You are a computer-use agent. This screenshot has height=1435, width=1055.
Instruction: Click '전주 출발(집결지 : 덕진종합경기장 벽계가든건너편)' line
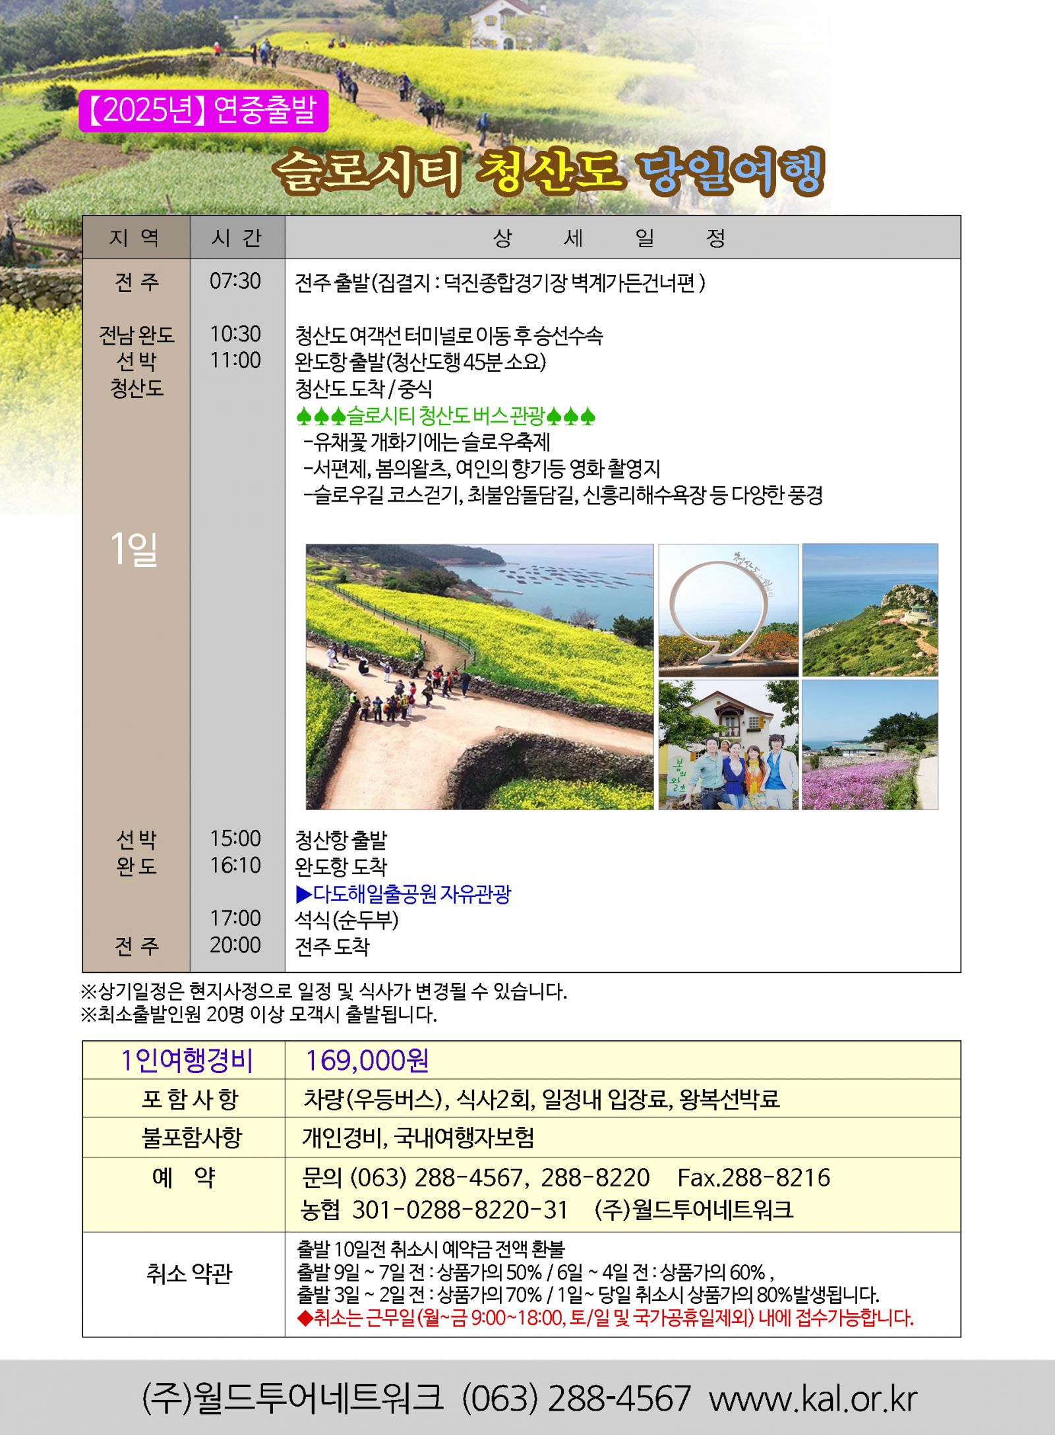click(x=500, y=283)
